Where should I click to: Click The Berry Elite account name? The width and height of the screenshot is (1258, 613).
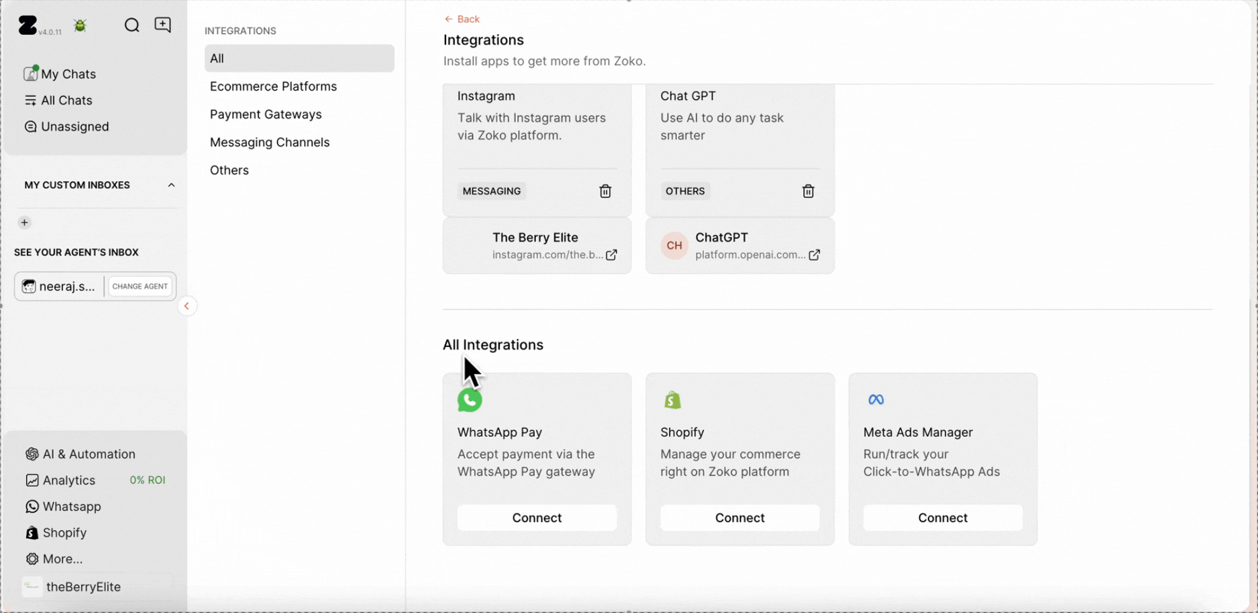point(535,238)
